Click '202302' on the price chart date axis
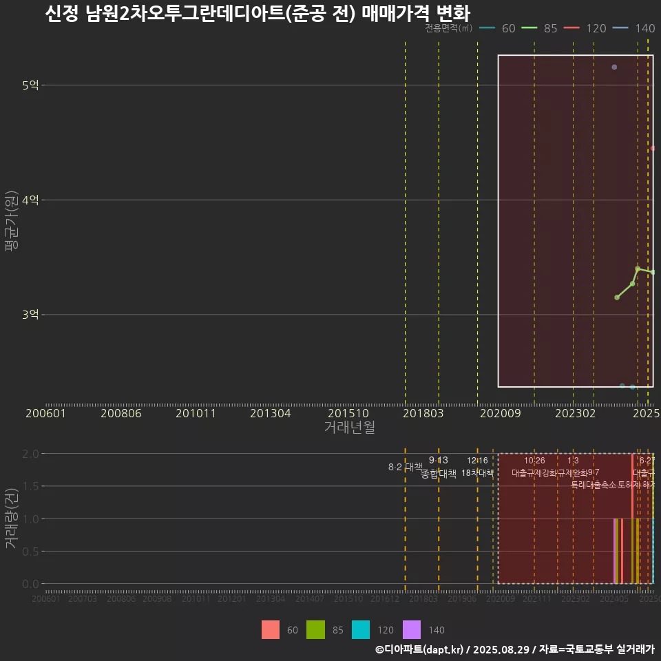 click(576, 413)
